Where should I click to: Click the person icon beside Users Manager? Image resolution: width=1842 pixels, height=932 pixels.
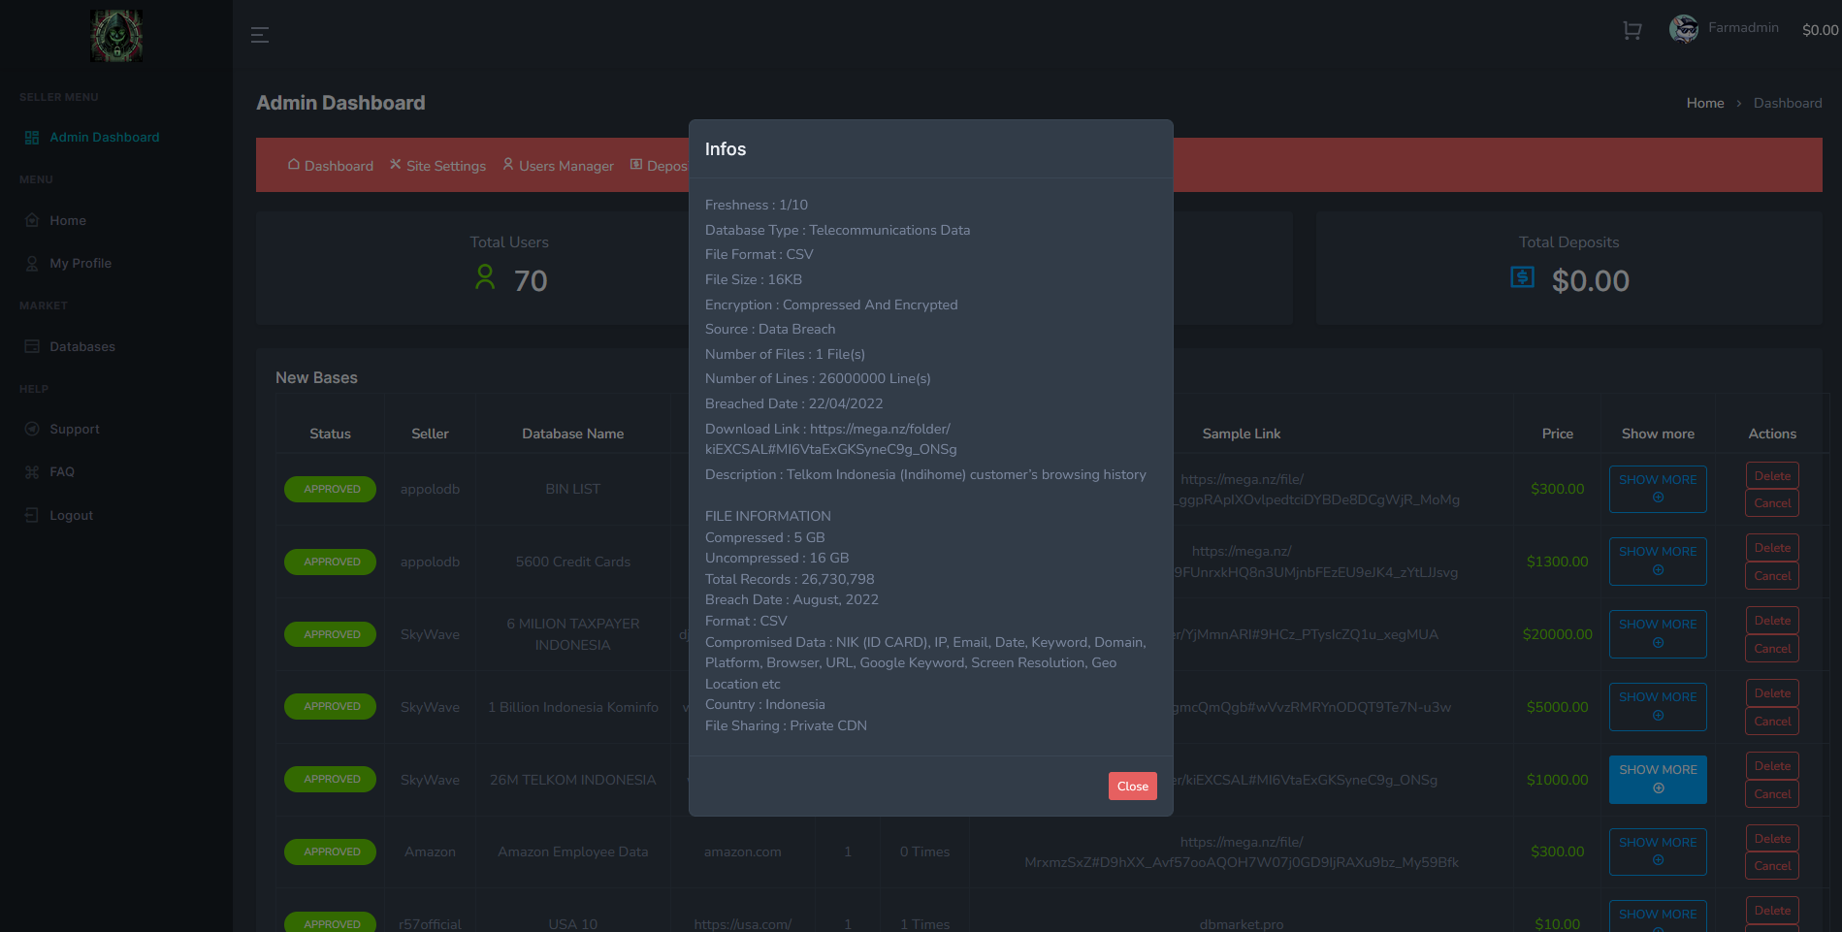coord(508,164)
